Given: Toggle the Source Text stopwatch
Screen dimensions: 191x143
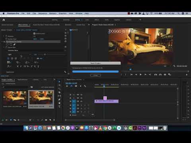Looking at the screenshot, I should coord(6,47).
